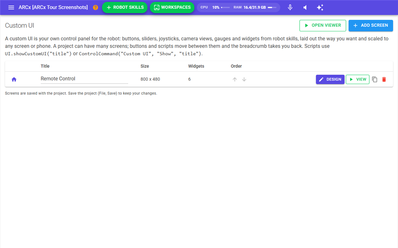Click the CPU usage indicator
Screen dimensions: 398x248
pyautogui.click(x=215, y=7)
